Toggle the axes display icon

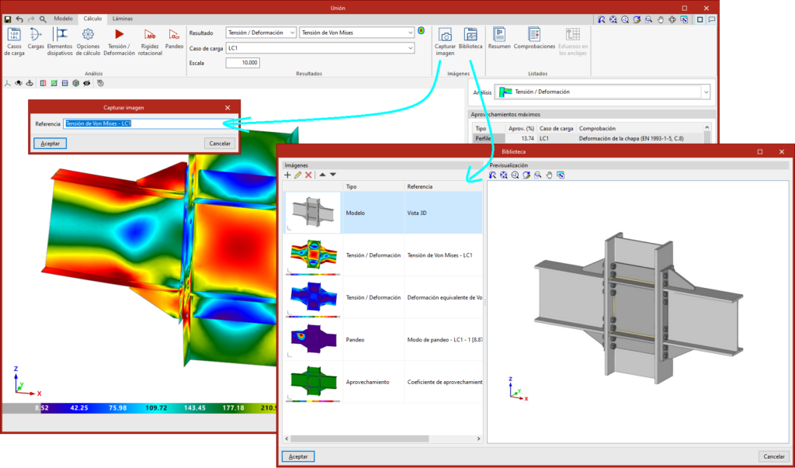click(8, 82)
